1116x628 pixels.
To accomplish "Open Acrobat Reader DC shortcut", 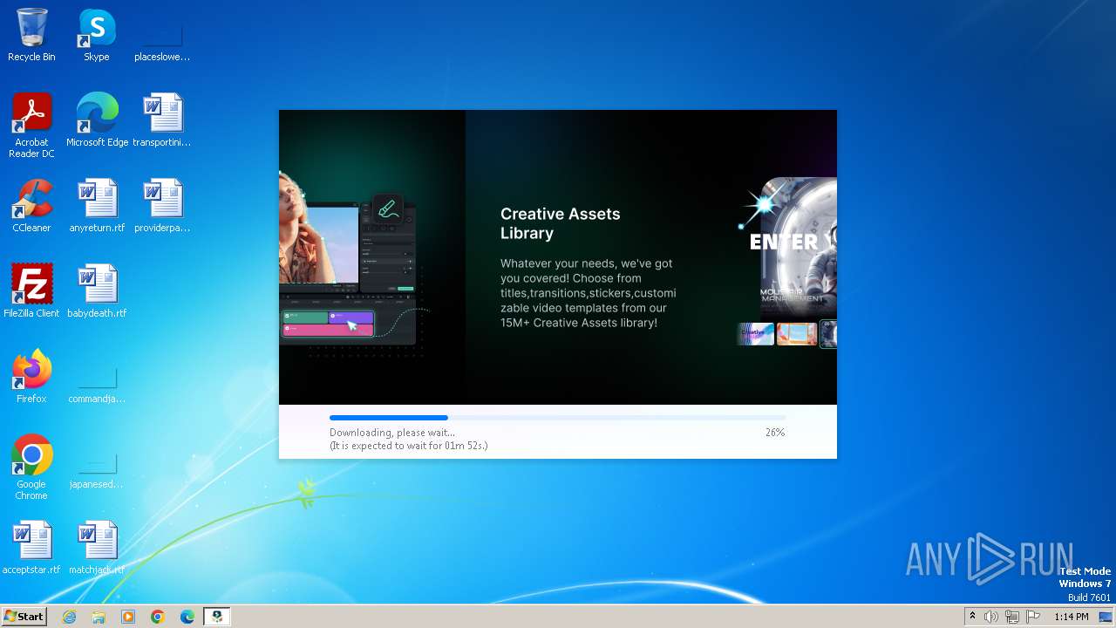I will (x=31, y=126).
